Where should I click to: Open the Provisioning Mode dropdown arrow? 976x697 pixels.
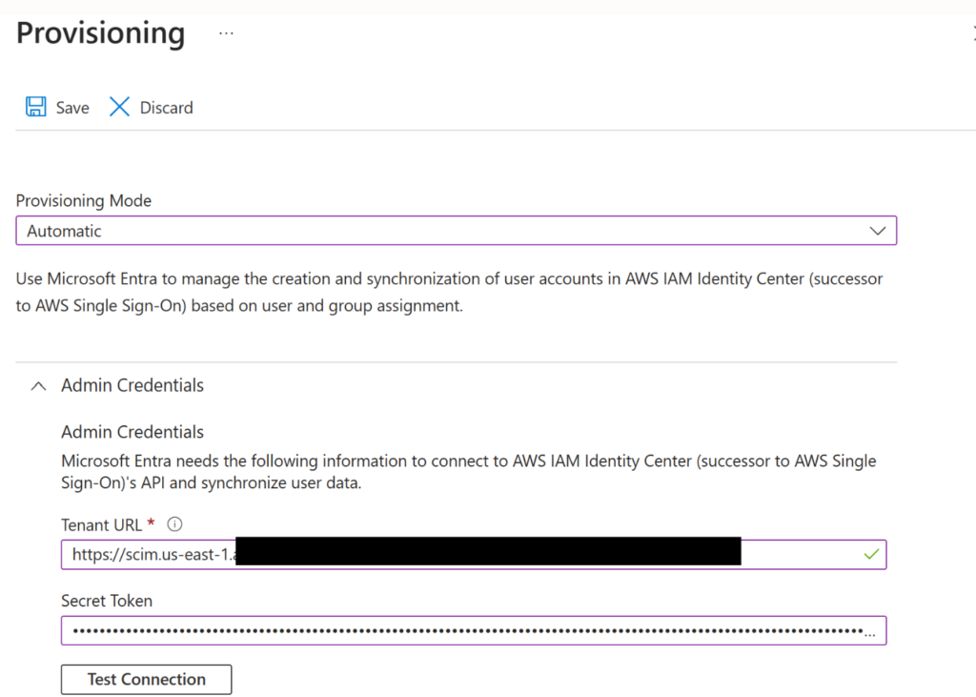[877, 231]
